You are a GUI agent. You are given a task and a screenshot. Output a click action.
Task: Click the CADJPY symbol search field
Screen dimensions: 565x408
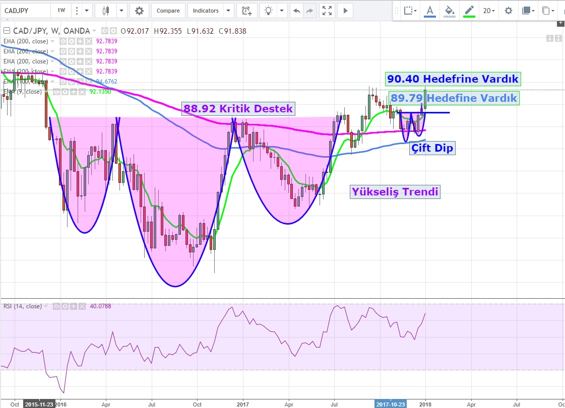(25, 11)
